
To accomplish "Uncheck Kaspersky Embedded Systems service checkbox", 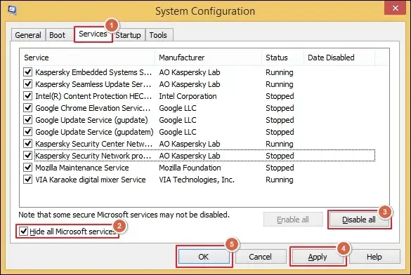I will click(28, 72).
